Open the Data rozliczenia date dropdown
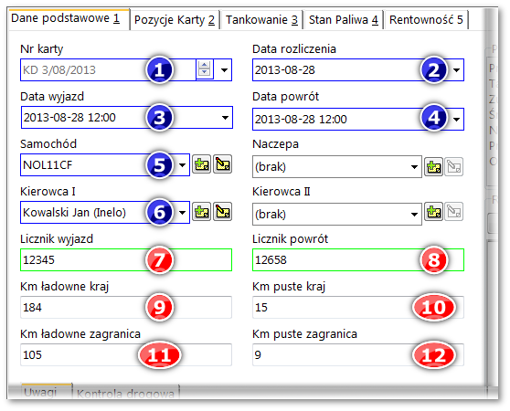 pyautogui.click(x=457, y=69)
